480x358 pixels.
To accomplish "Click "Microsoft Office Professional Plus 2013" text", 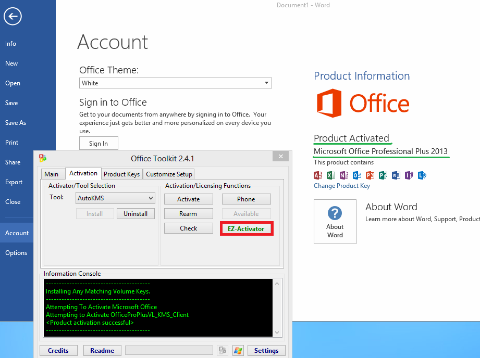I will (x=380, y=151).
